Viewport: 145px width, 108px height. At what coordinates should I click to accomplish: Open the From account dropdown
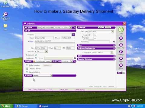[x=71, y=27]
